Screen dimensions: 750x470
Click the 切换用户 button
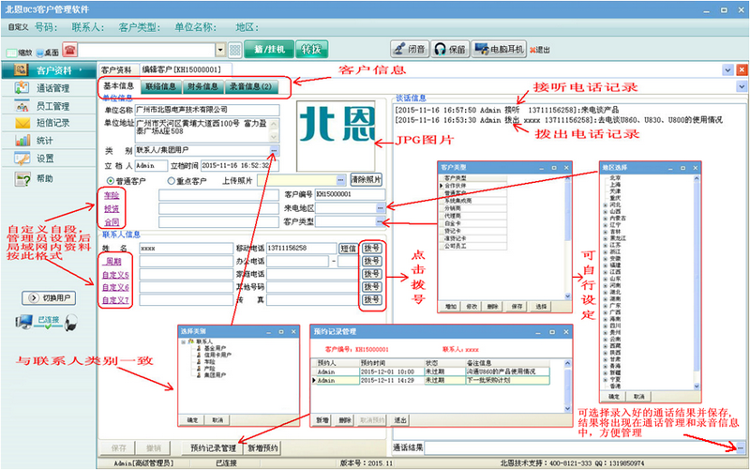(x=49, y=297)
